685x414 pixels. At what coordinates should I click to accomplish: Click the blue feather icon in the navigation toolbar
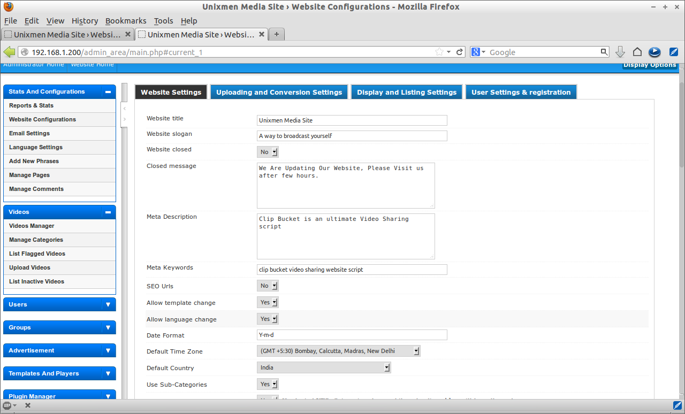pos(674,52)
